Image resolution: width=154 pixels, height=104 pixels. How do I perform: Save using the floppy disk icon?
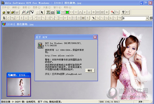pos(8,12)
